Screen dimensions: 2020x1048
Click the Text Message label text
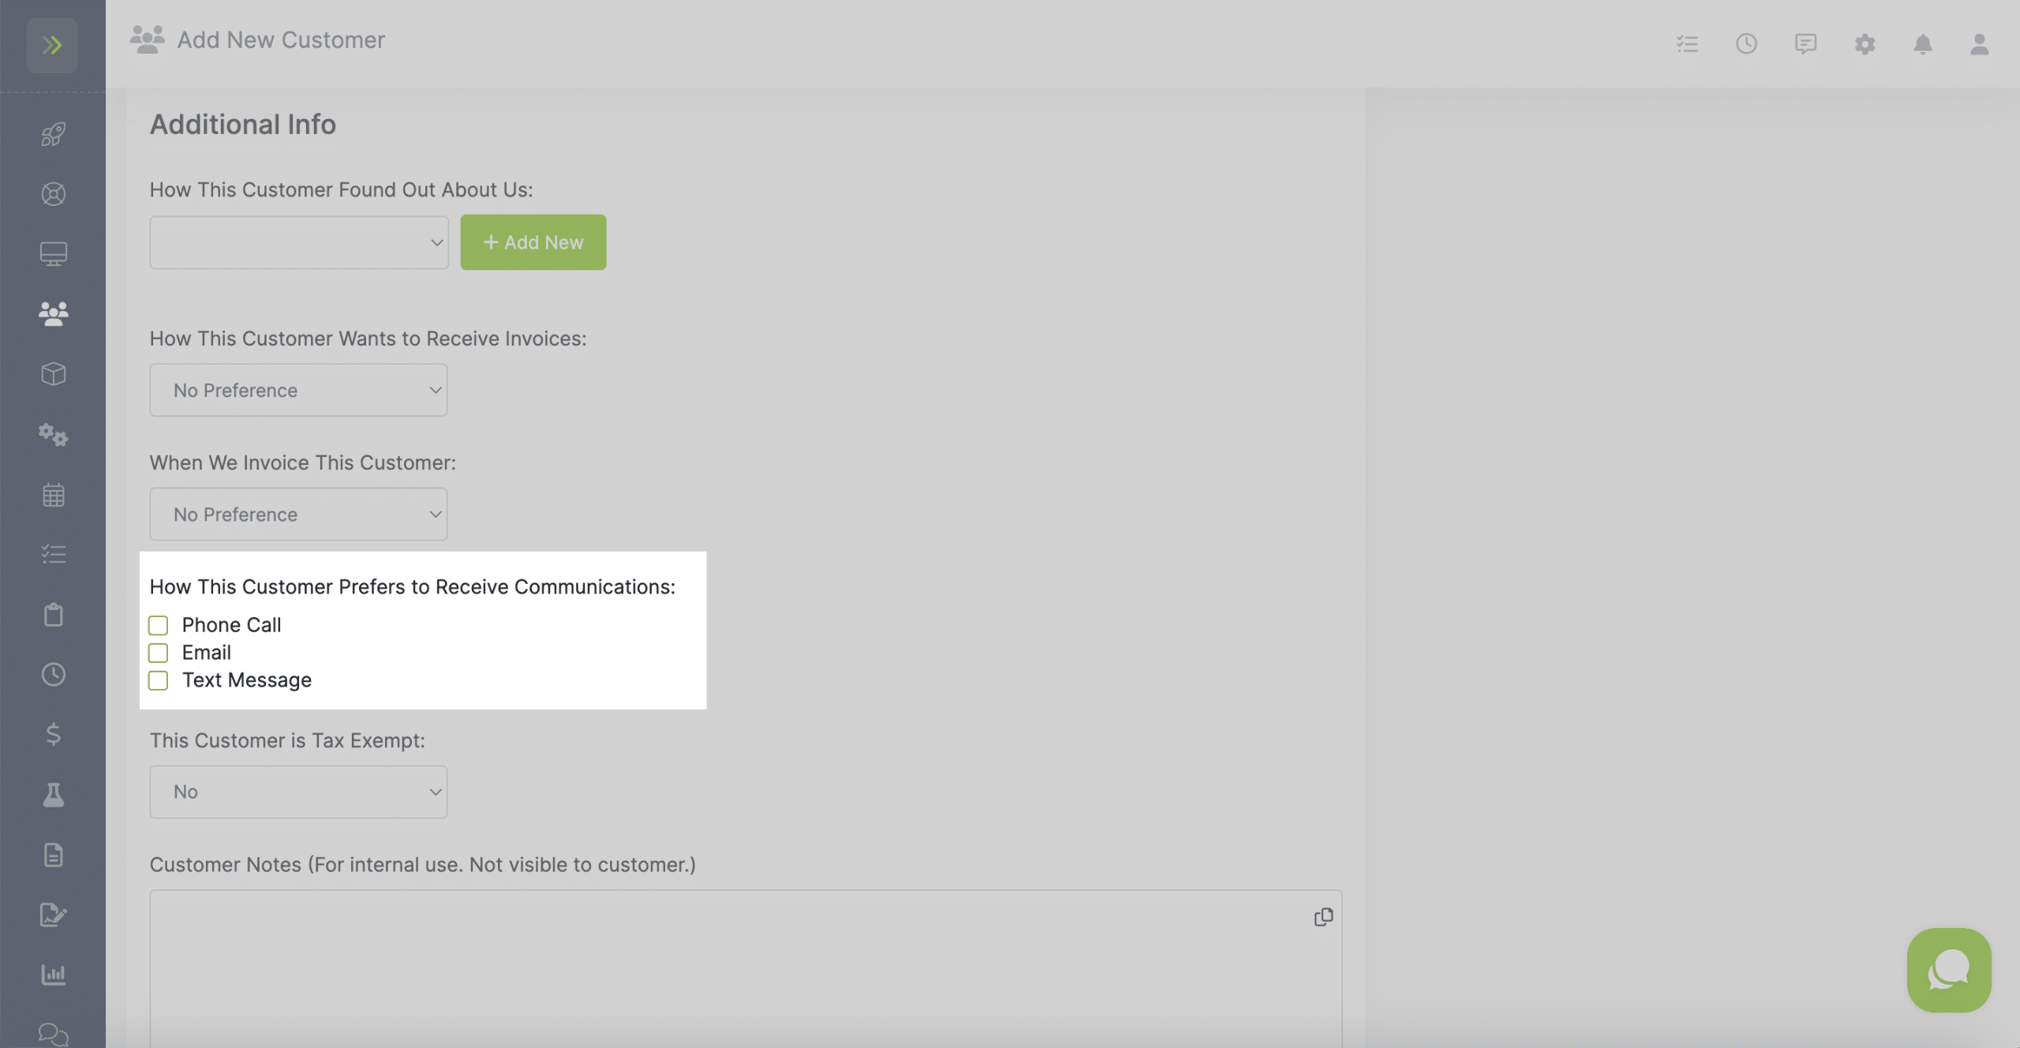[247, 680]
